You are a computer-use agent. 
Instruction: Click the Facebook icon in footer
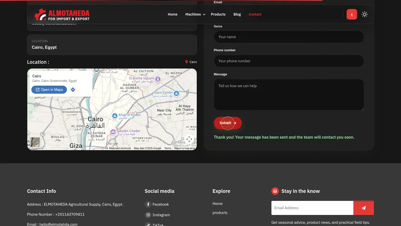coord(148,204)
